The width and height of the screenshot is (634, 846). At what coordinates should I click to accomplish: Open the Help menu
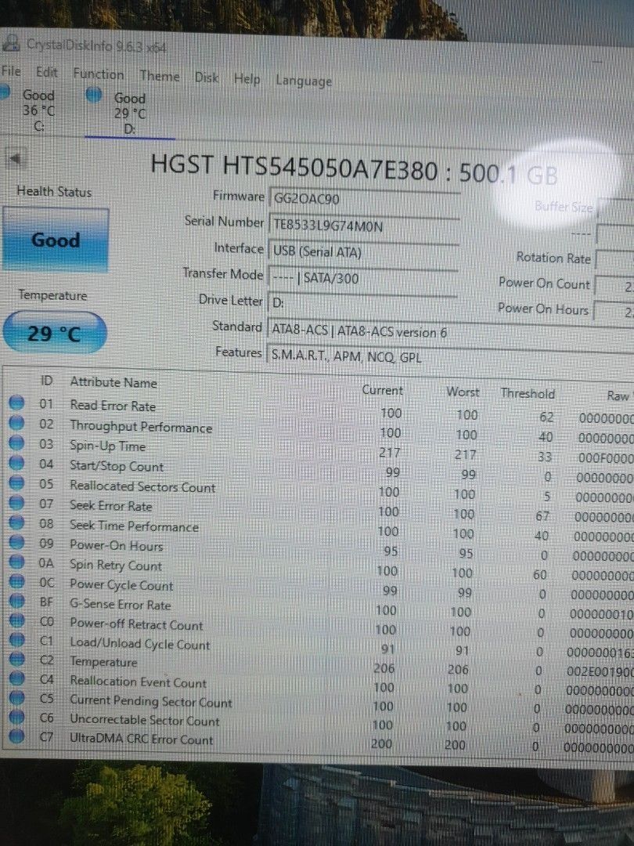coord(247,79)
